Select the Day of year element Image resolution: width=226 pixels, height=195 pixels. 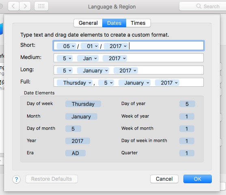[x=187, y=104]
